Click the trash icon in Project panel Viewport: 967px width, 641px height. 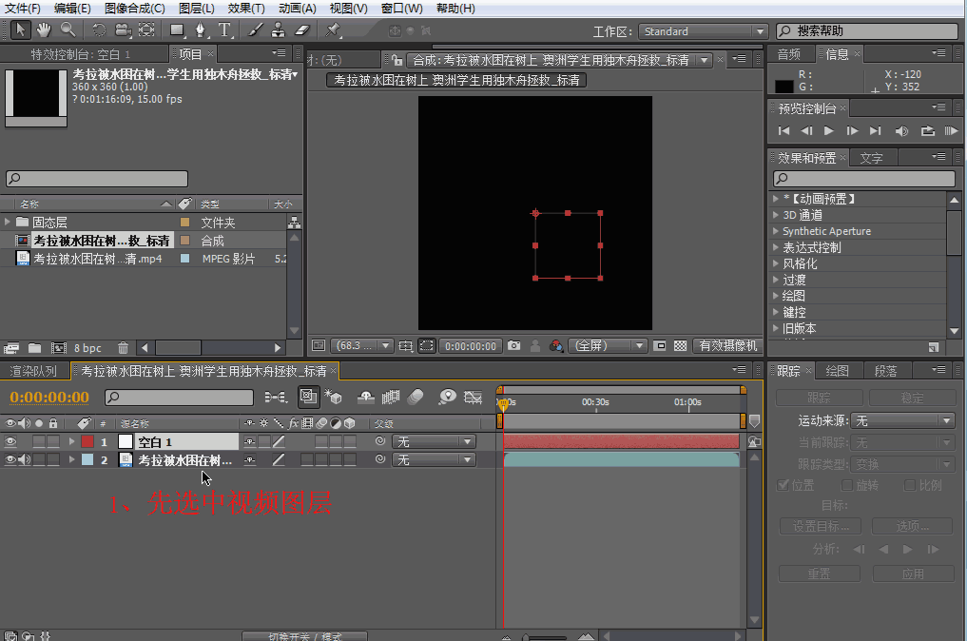(123, 348)
